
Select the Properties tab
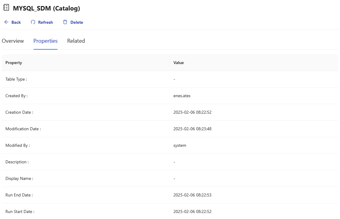45,41
